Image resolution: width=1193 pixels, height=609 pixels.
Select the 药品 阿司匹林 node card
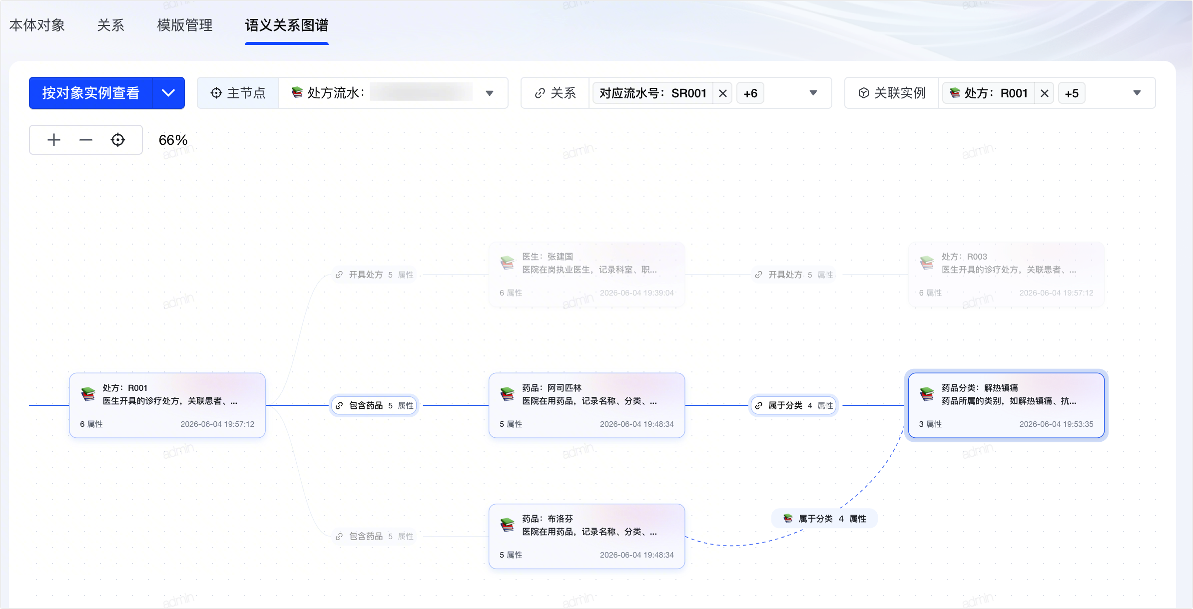587,405
